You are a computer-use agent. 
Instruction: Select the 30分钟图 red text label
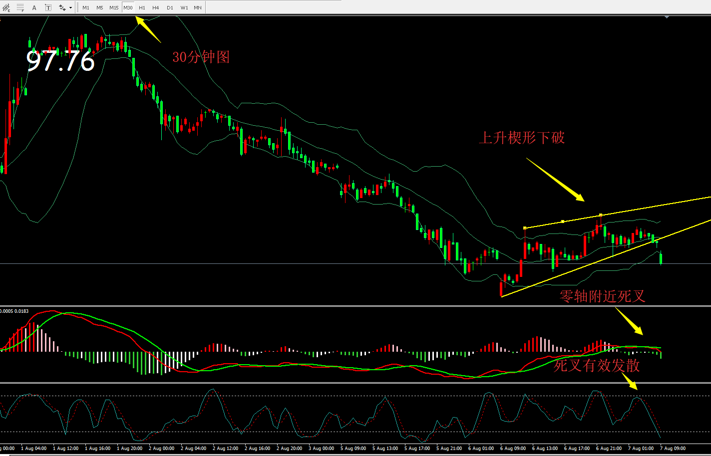201,57
